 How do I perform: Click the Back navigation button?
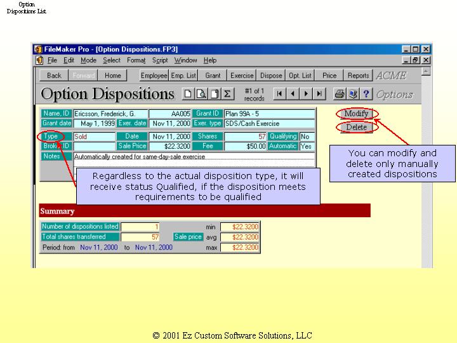(54, 76)
